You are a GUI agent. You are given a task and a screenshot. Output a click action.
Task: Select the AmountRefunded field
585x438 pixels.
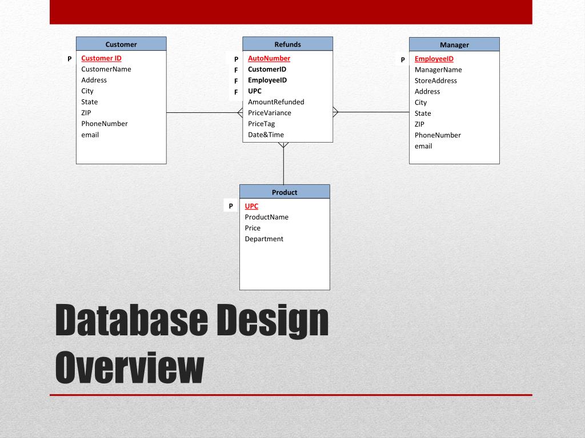click(276, 102)
